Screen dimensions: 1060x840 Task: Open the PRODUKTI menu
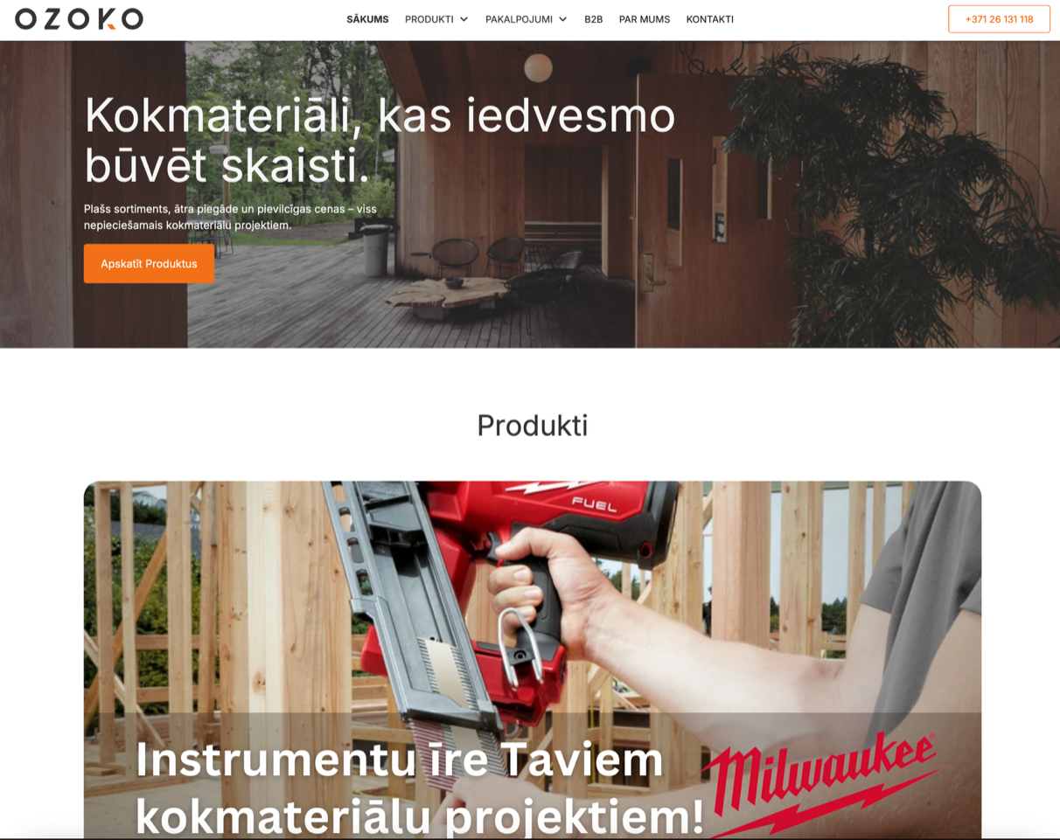[429, 19]
